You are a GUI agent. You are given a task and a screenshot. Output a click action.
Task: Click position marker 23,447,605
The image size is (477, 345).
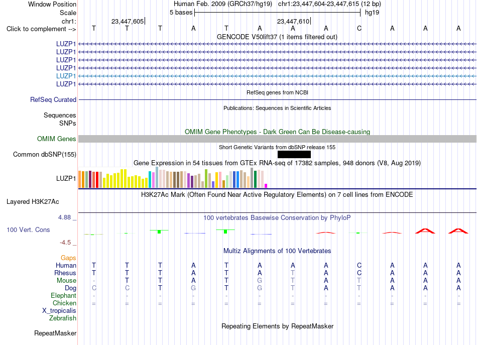[x=128, y=21]
